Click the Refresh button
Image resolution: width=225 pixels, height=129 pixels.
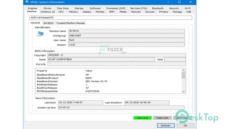[x=166, y=125]
